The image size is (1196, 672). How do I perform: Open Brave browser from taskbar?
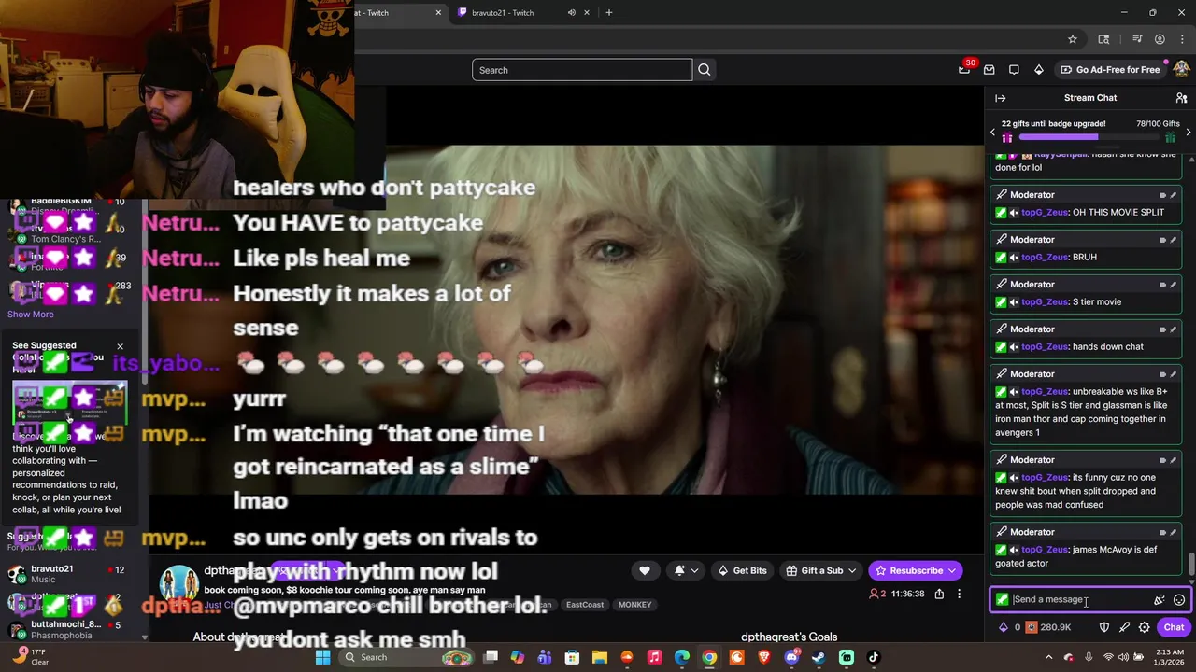click(764, 657)
